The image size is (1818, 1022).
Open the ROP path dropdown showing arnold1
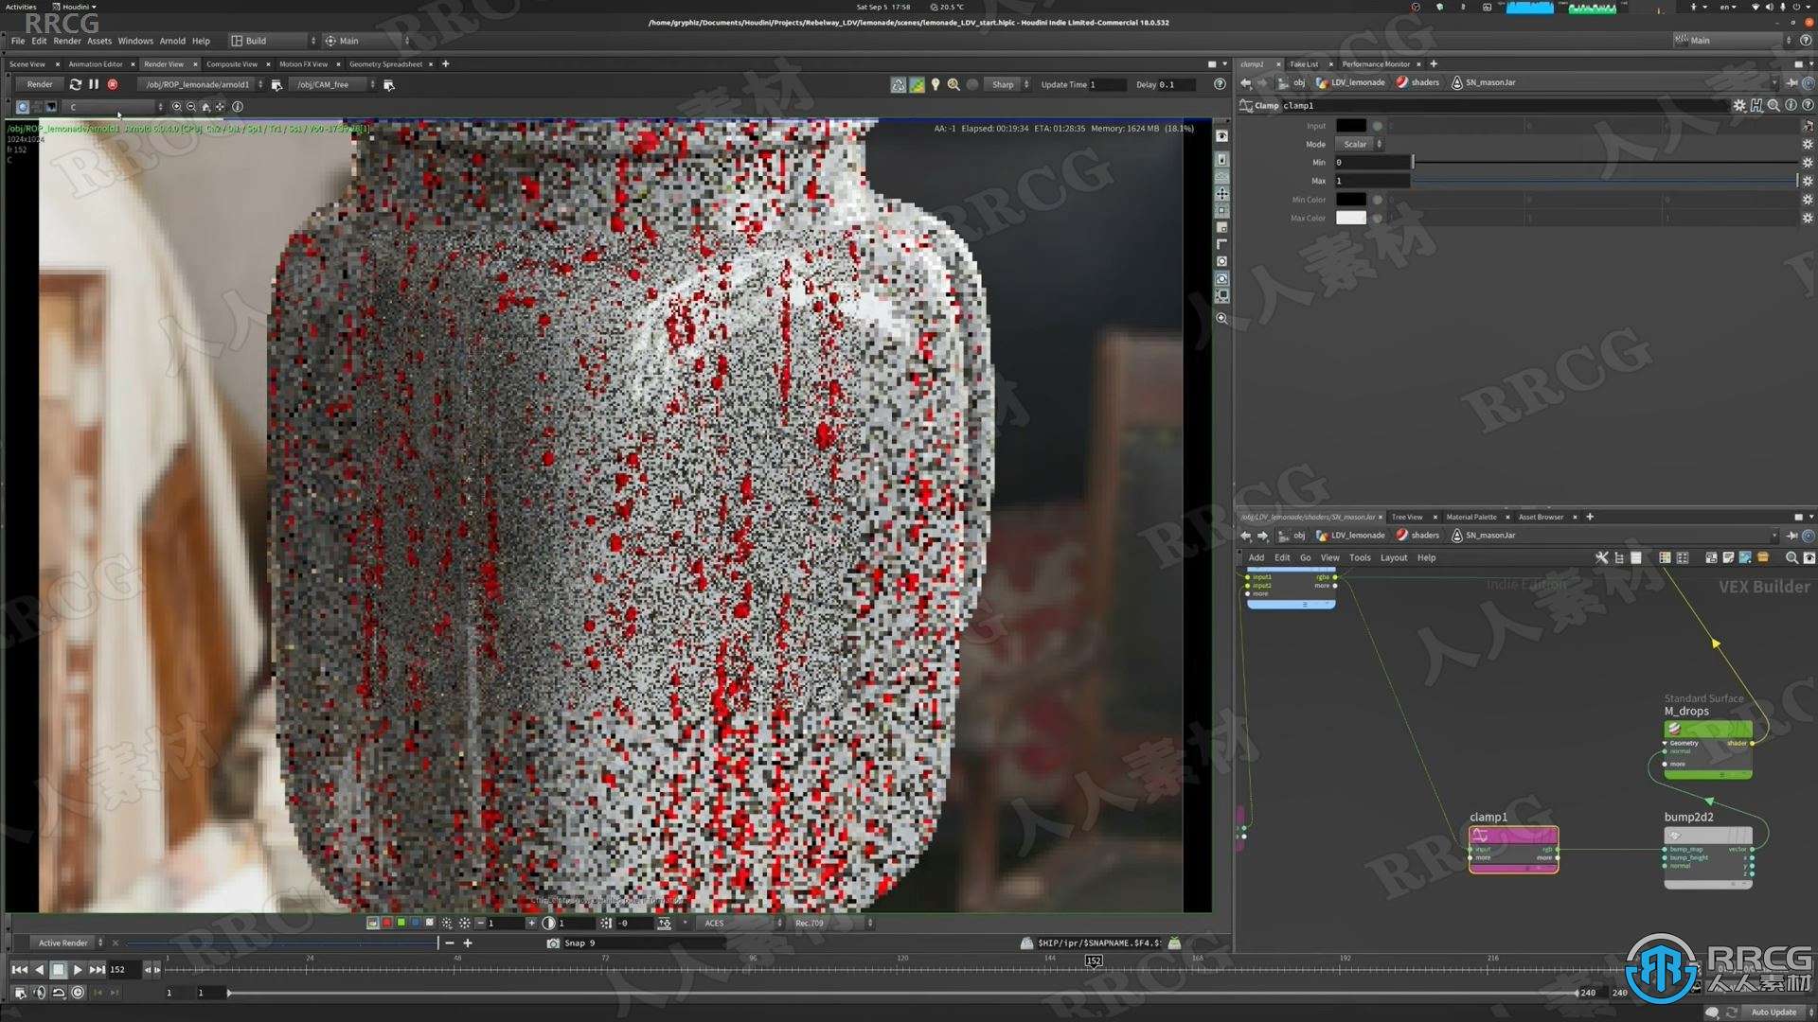pos(201,85)
